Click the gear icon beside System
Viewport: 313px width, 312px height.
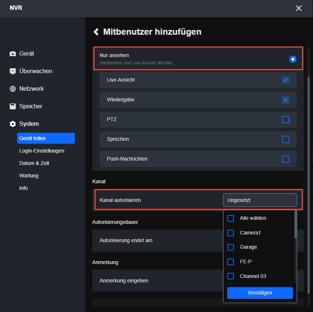(13, 124)
